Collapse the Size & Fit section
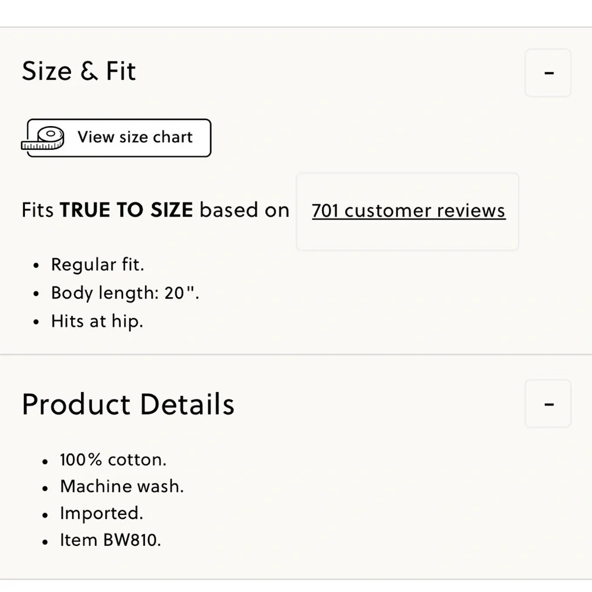Screen dimensions: 592x592 pos(548,73)
